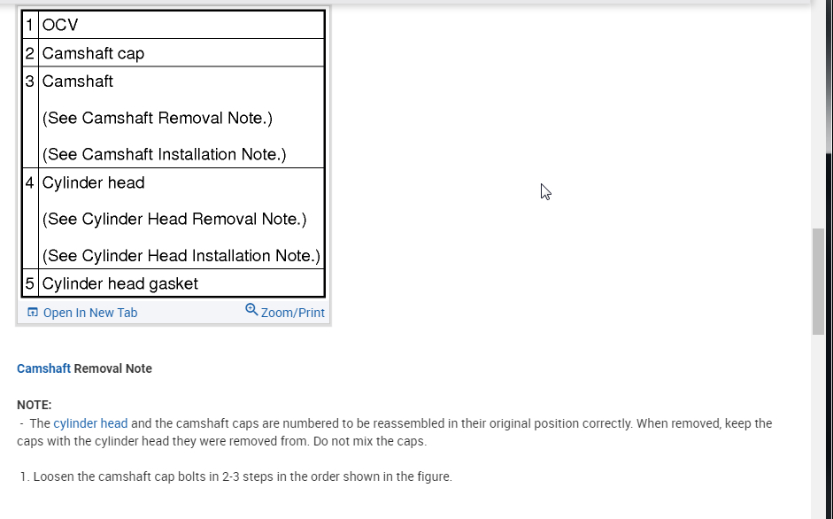Click the Open In New Tab icon
Screen dimensions: 833x519
(x=33, y=312)
